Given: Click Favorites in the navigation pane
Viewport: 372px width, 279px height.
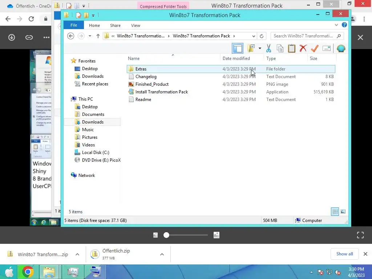Looking at the screenshot, I should pyautogui.click(x=87, y=61).
